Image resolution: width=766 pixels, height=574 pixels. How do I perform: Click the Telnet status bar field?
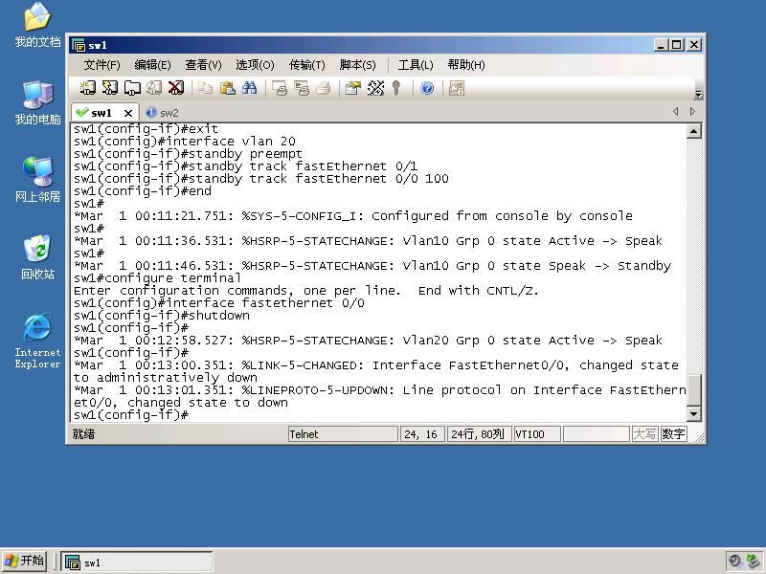click(x=343, y=434)
